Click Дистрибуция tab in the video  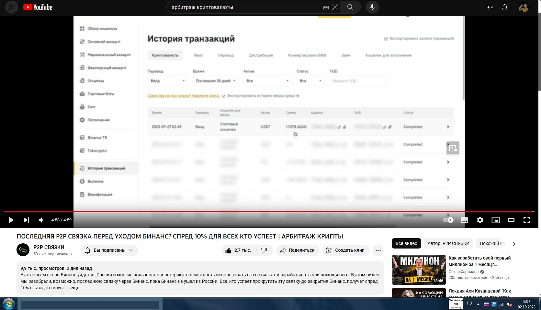click(261, 55)
